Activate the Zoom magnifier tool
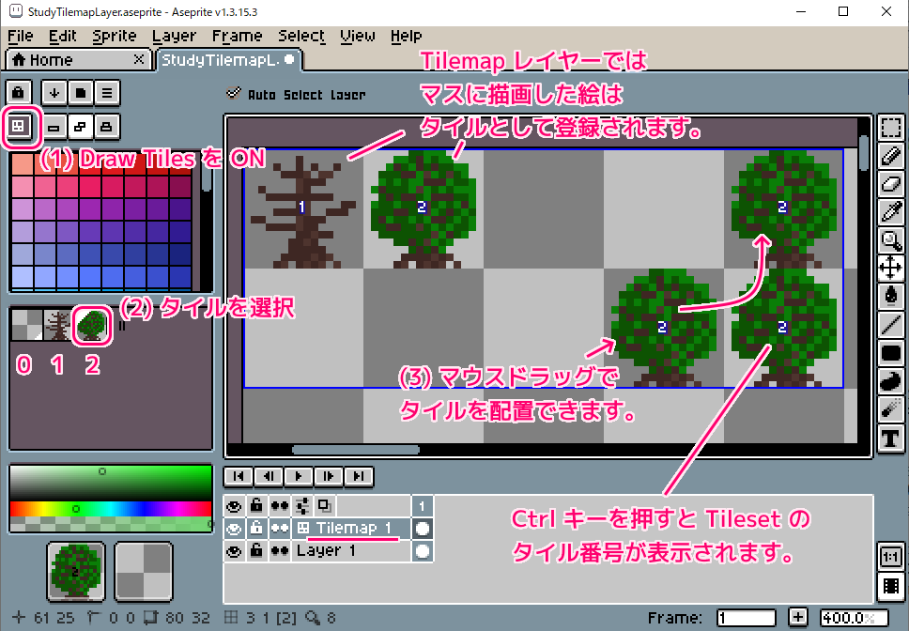909x631 pixels. [x=891, y=239]
